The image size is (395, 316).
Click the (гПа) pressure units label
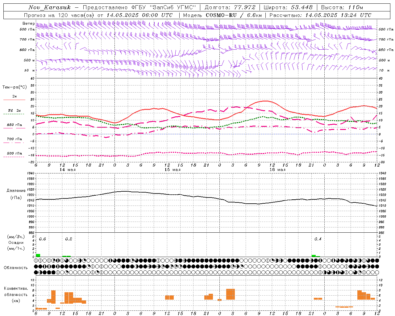(16, 198)
